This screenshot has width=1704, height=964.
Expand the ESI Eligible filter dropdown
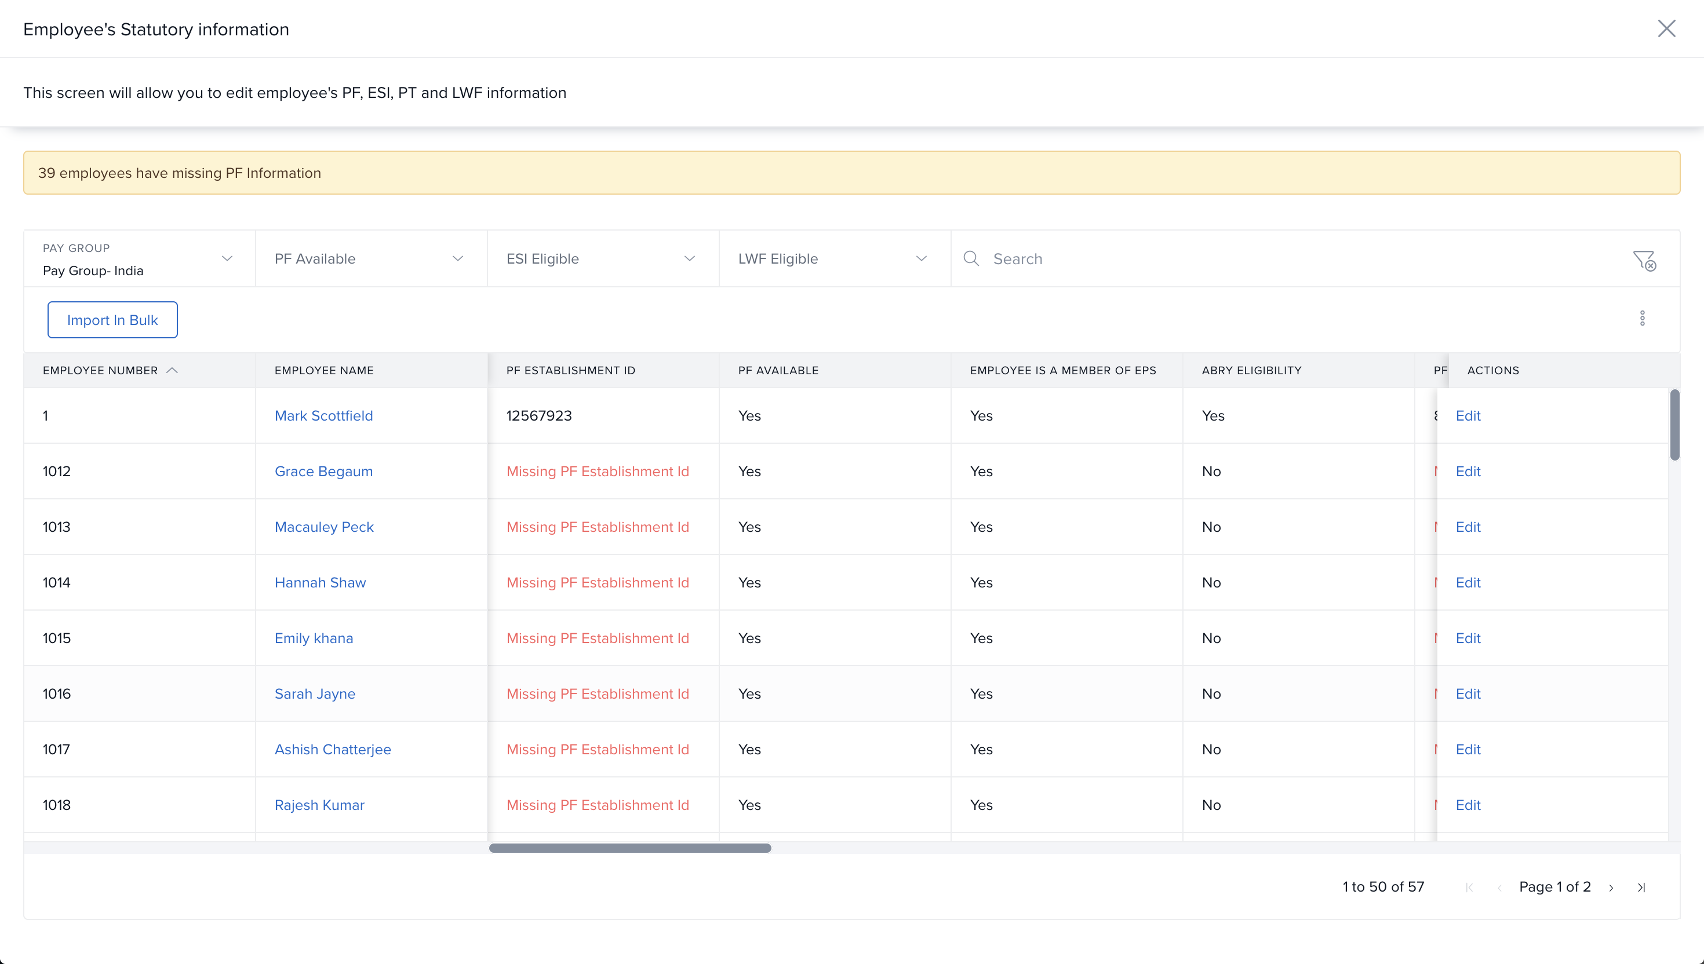[603, 259]
